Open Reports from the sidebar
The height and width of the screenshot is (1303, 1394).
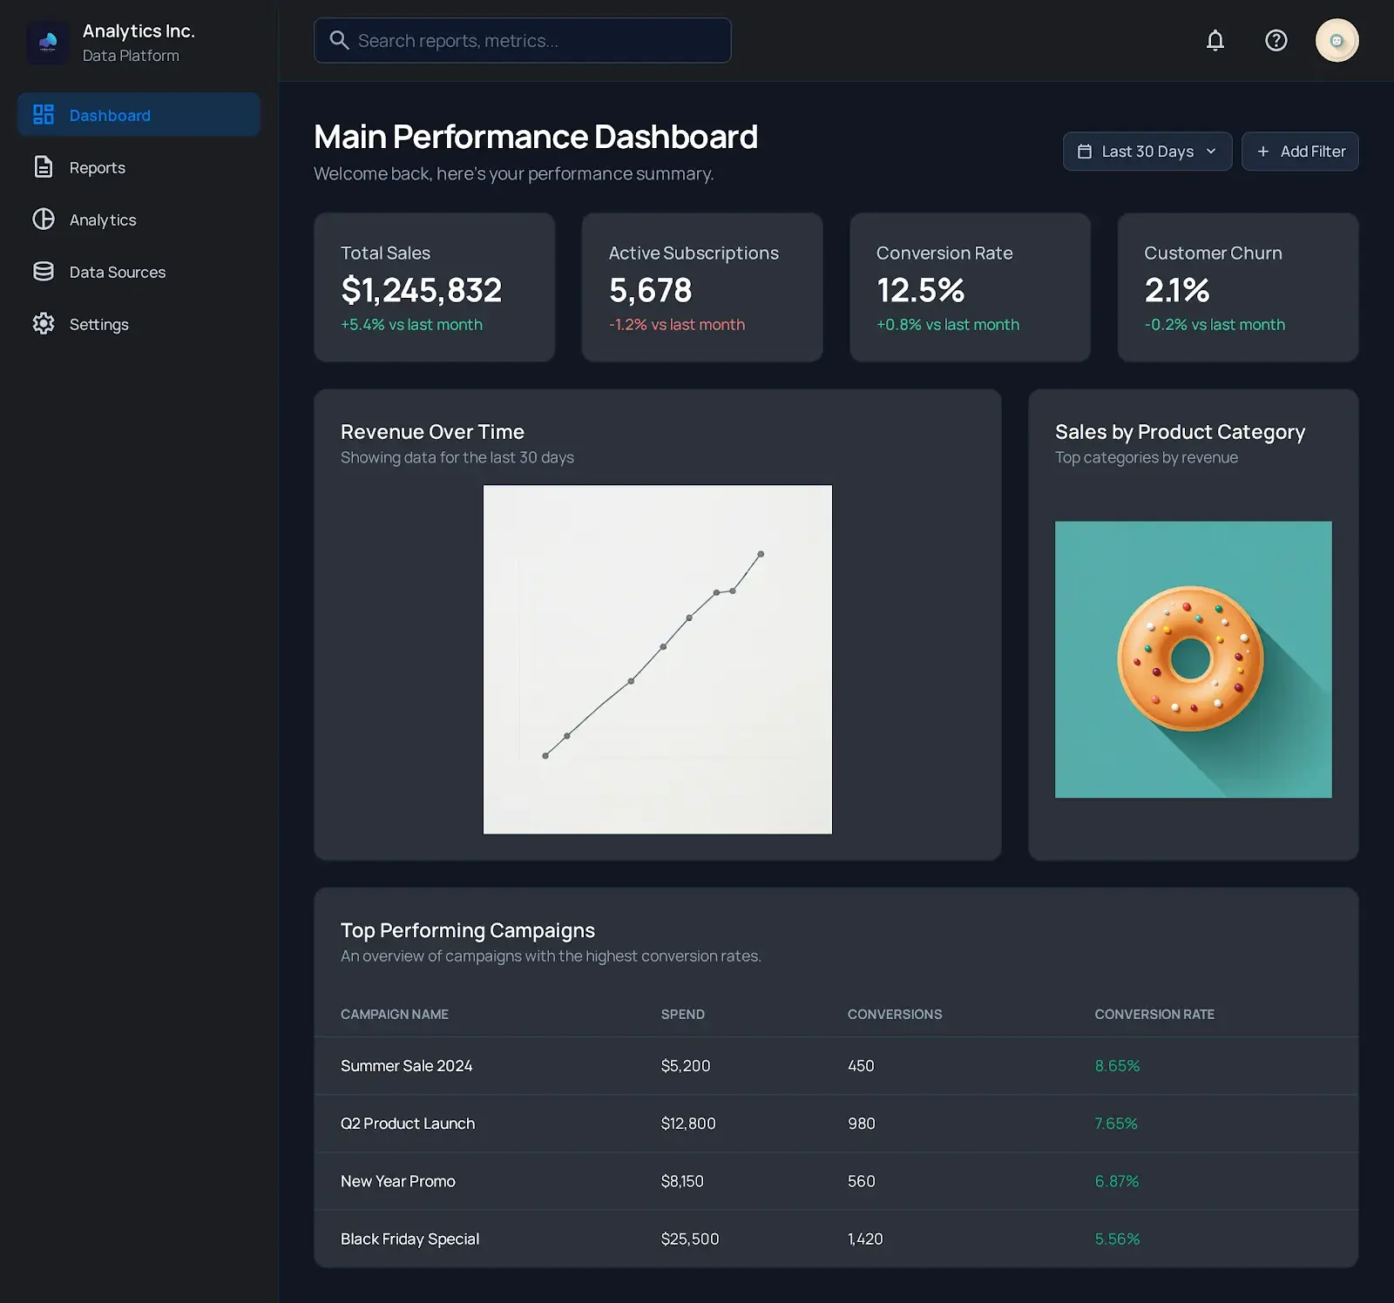coord(139,167)
